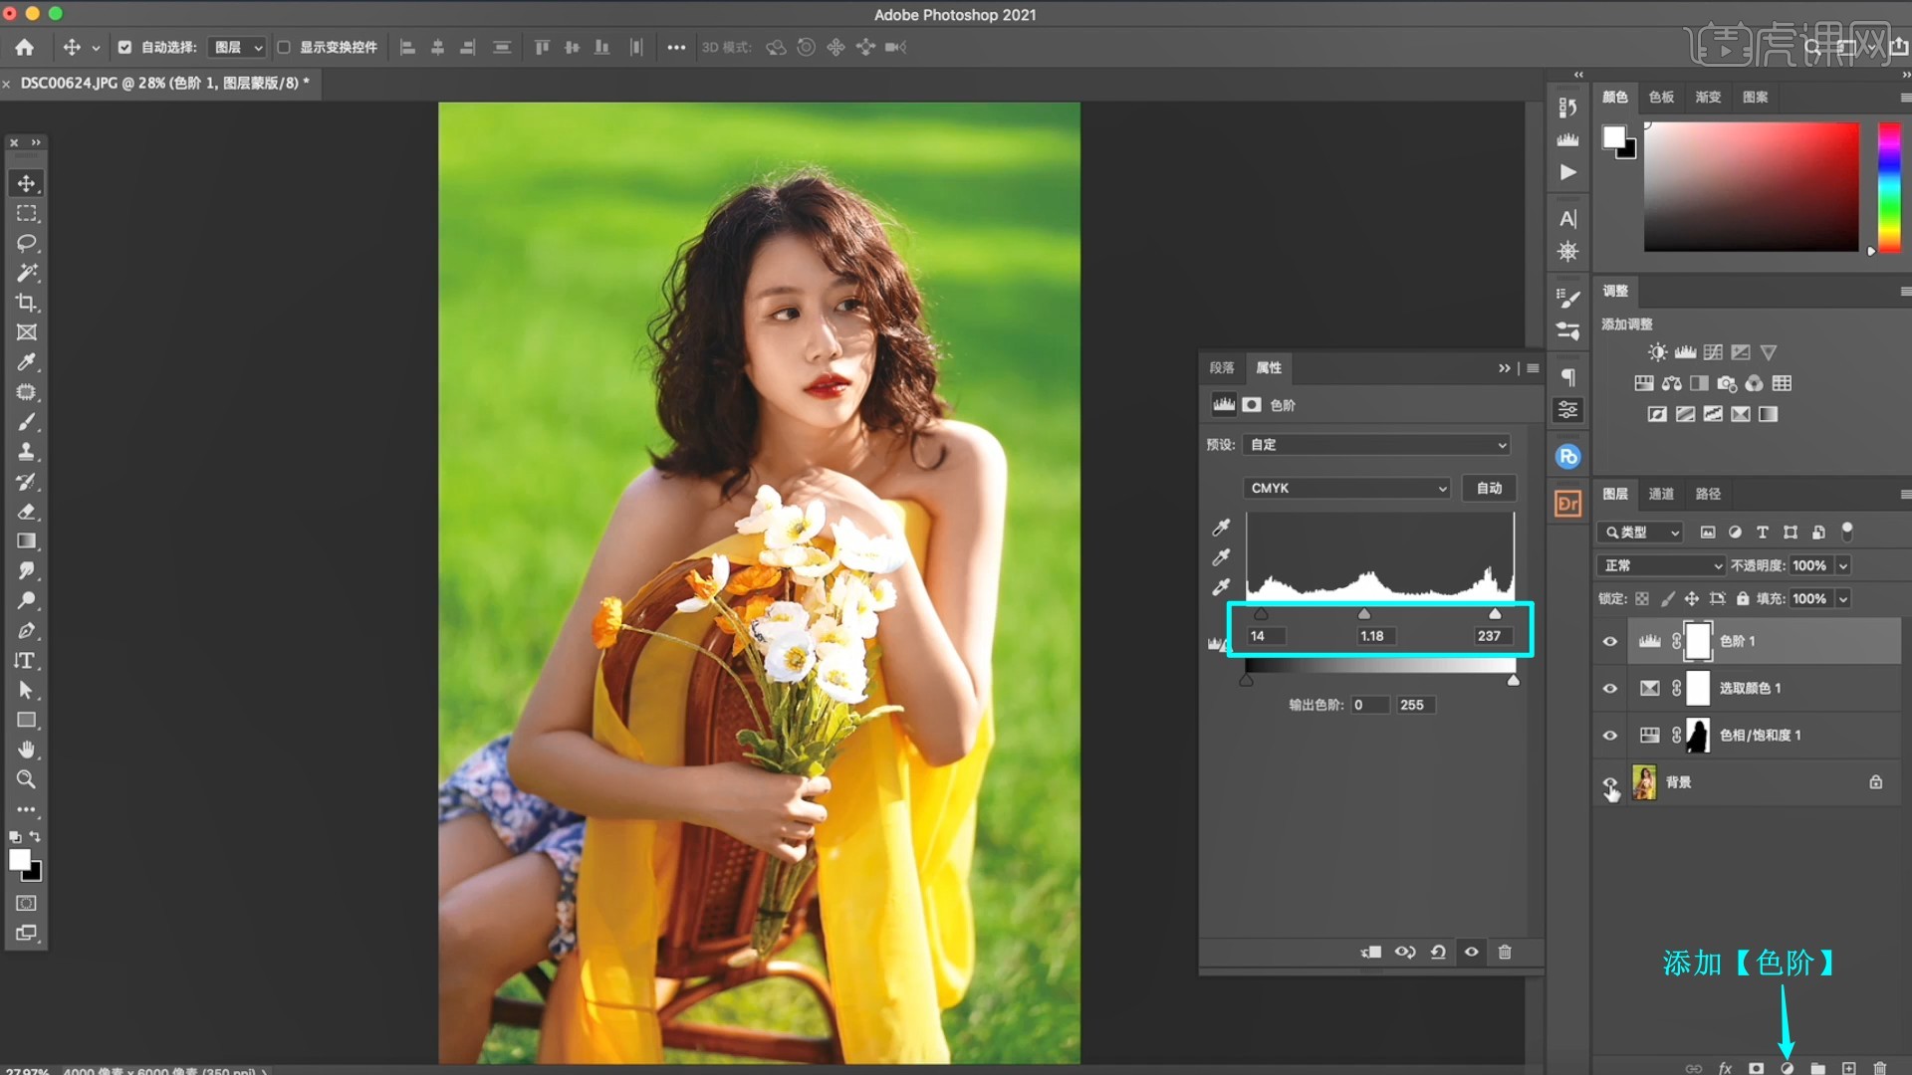Expand the 预设 preset dropdown
Viewport: 1912px width, 1075px height.
(x=1378, y=445)
